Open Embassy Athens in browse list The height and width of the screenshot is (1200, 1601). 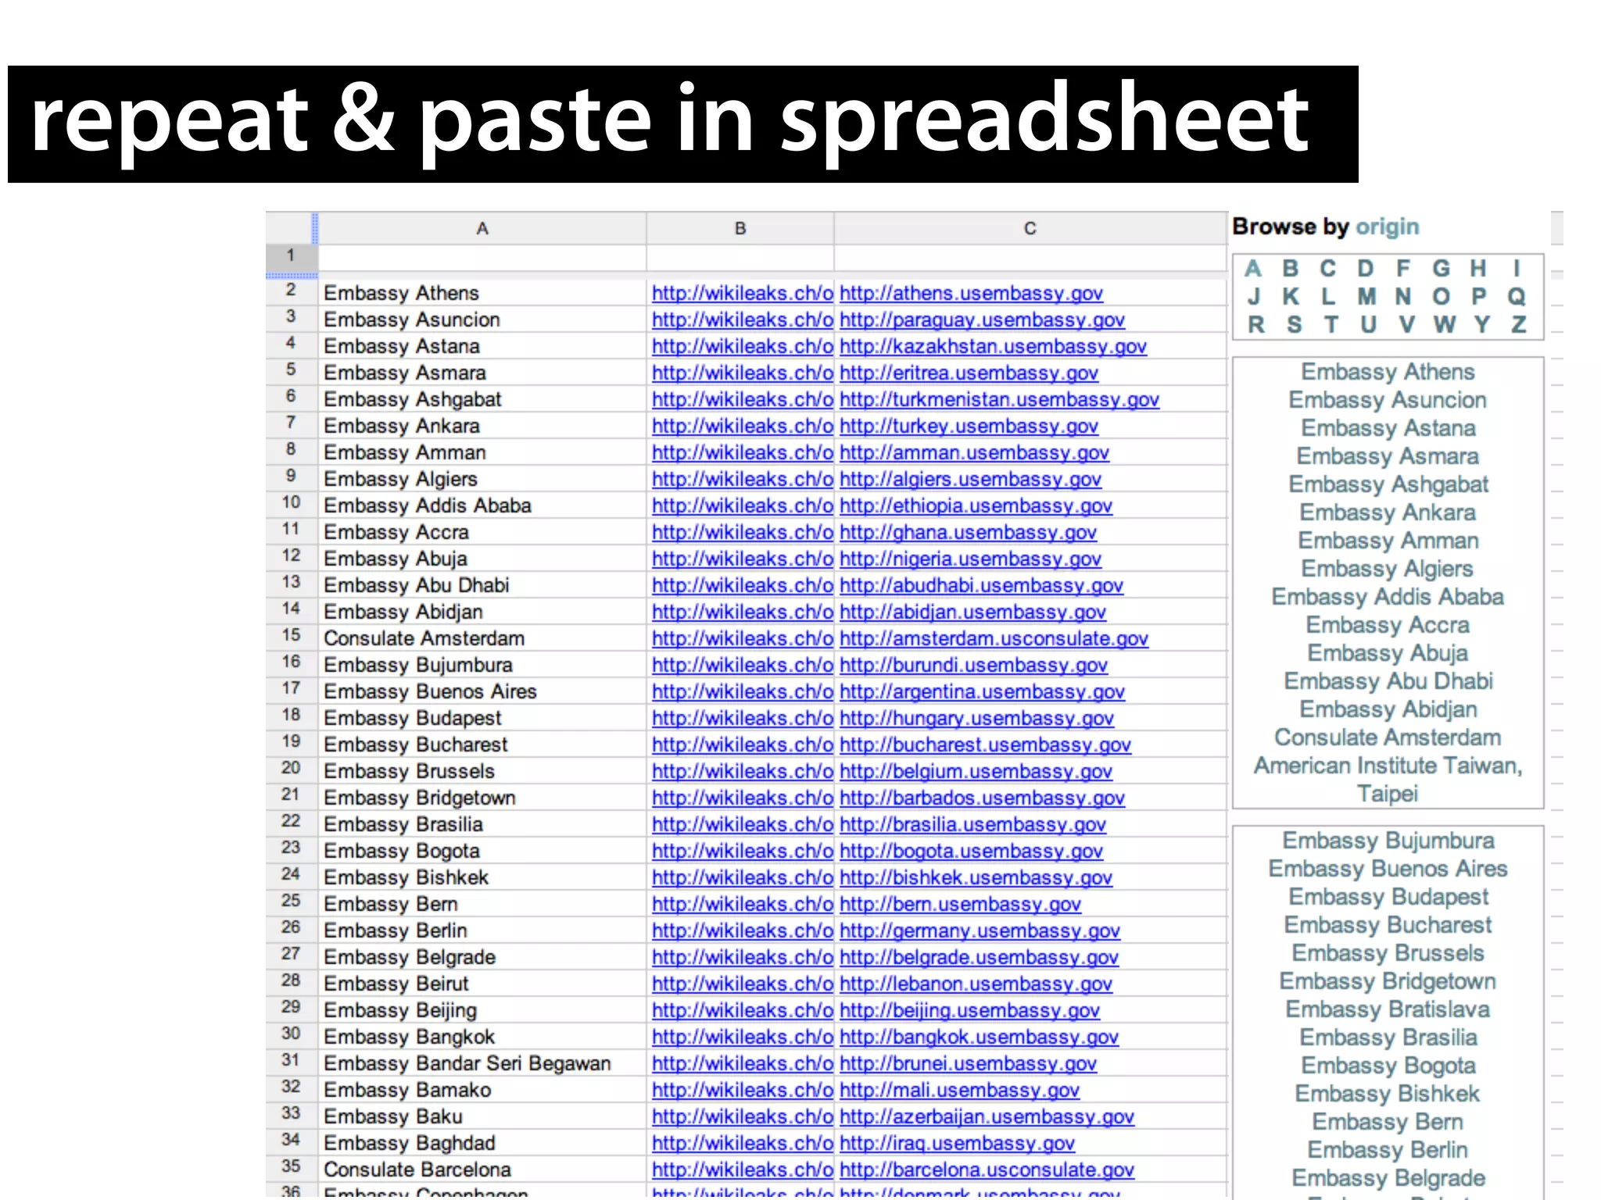click(1388, 372)
